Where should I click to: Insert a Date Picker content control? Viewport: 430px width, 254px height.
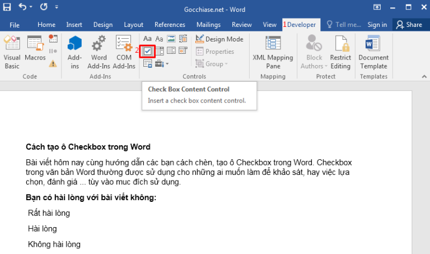[x=183, y=51]
